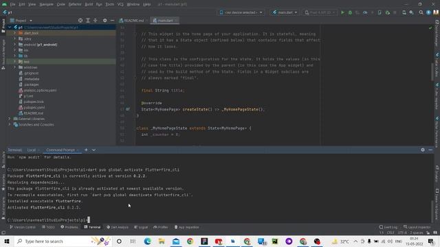440x247 pixels.
Task: Open the Refactor menu
Action: 75,4
